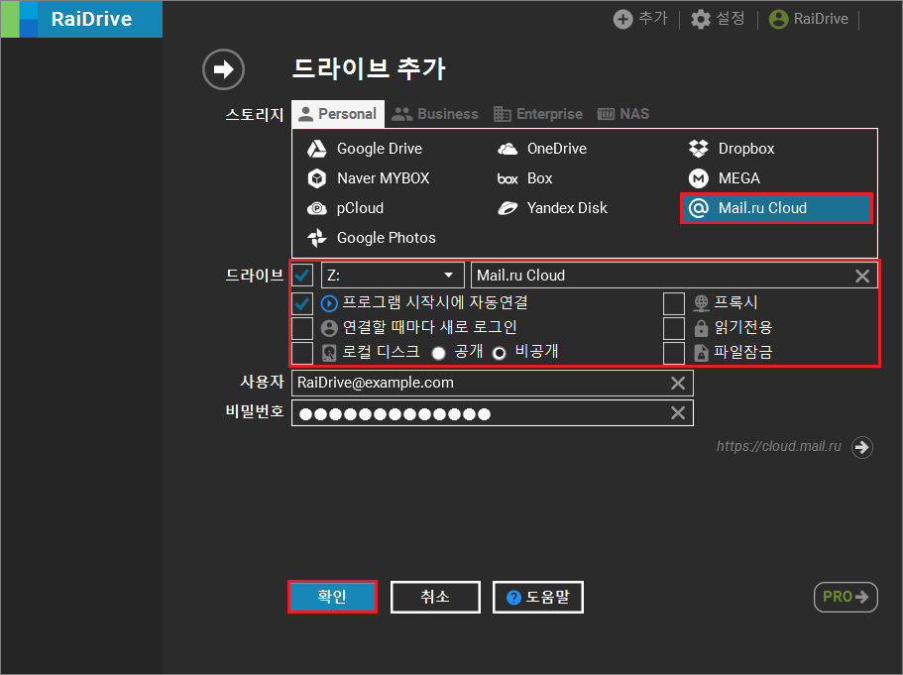
Task: Click the 읽기전용 lock icon
Action: click(701, 328)
